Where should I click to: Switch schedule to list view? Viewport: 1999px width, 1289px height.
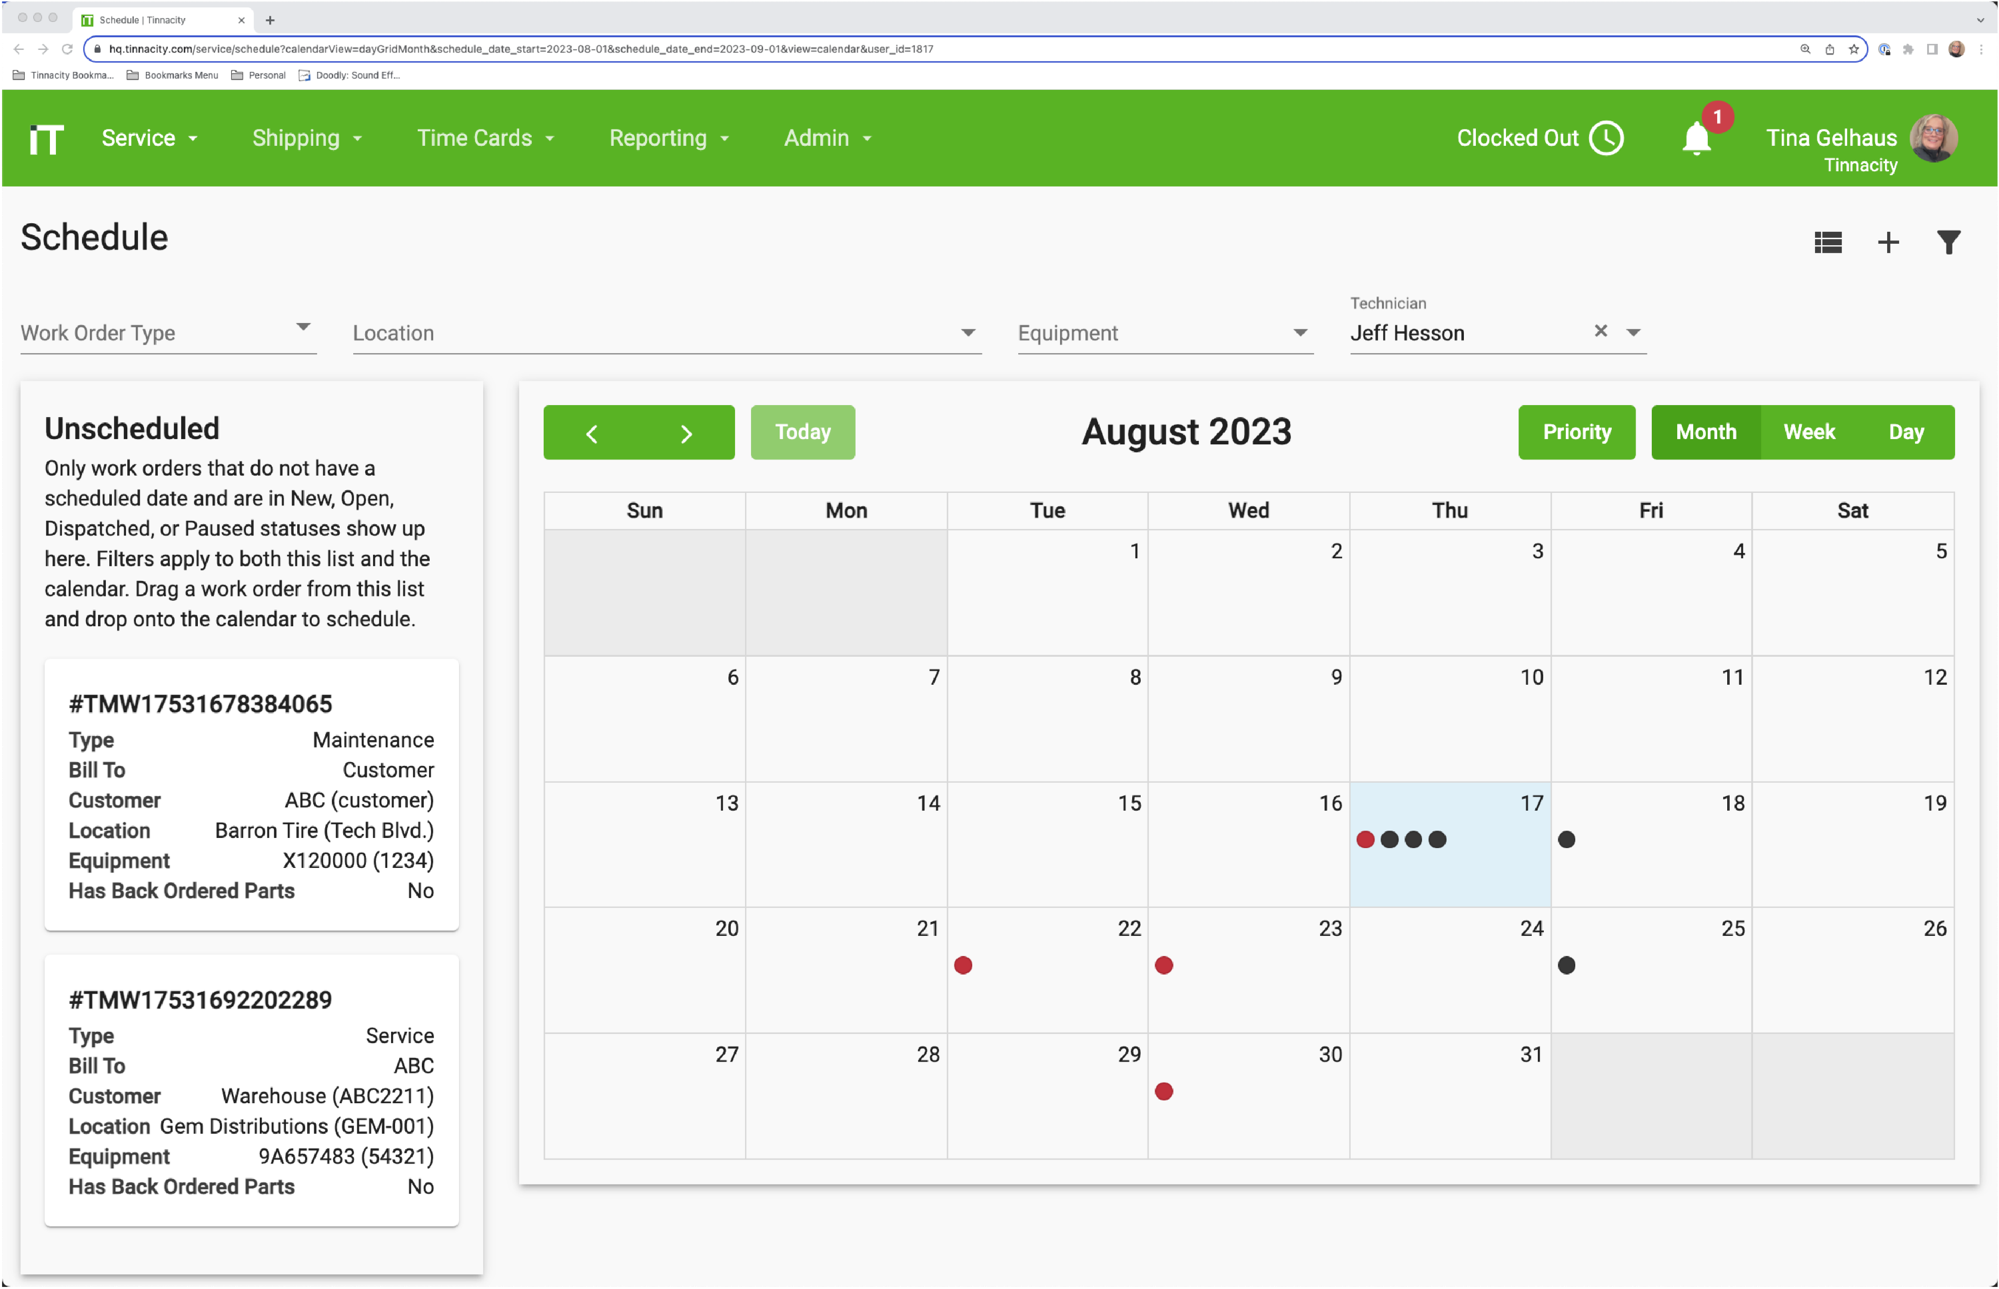[x=1829, y=242]
